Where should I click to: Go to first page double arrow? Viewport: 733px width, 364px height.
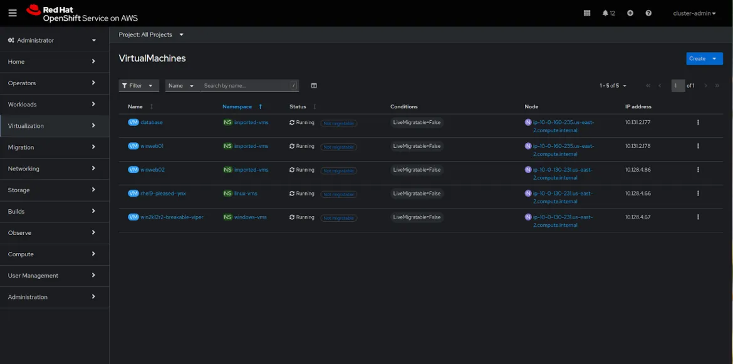pos(648,85)
